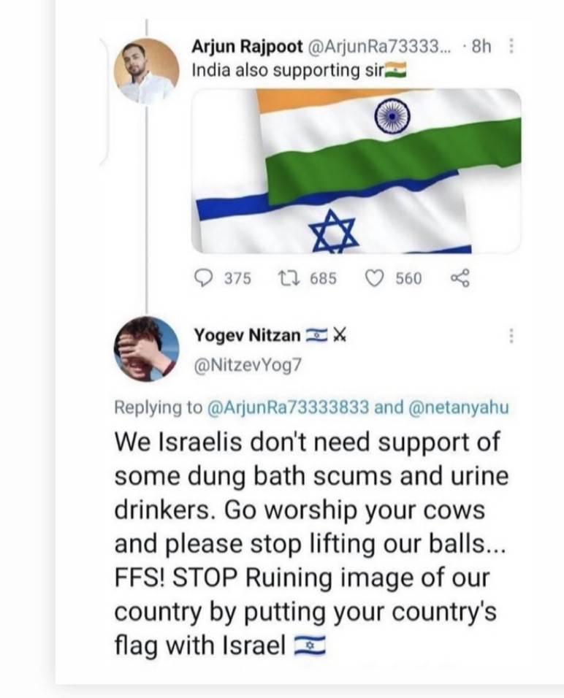This screenshot has height=698, width=564.
Task: Click the 8h timestamp on tweet
Action: tap(481, 47)
